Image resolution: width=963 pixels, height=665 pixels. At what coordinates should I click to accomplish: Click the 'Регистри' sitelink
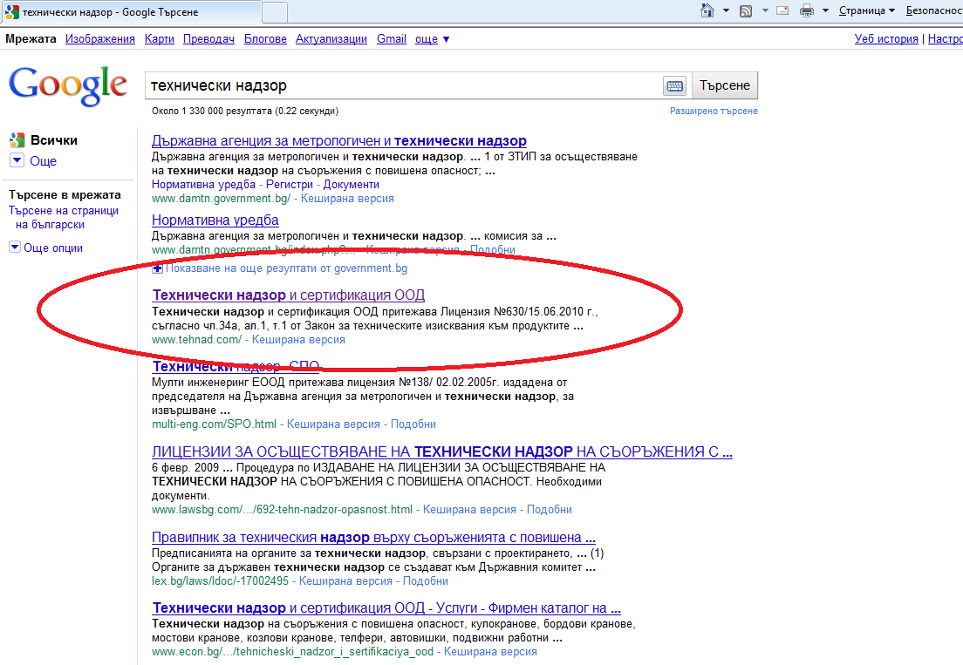coord(290,184)
